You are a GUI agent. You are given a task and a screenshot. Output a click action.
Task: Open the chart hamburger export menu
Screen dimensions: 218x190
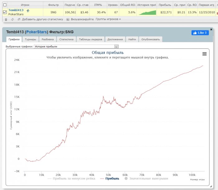(x=204, y=54)
